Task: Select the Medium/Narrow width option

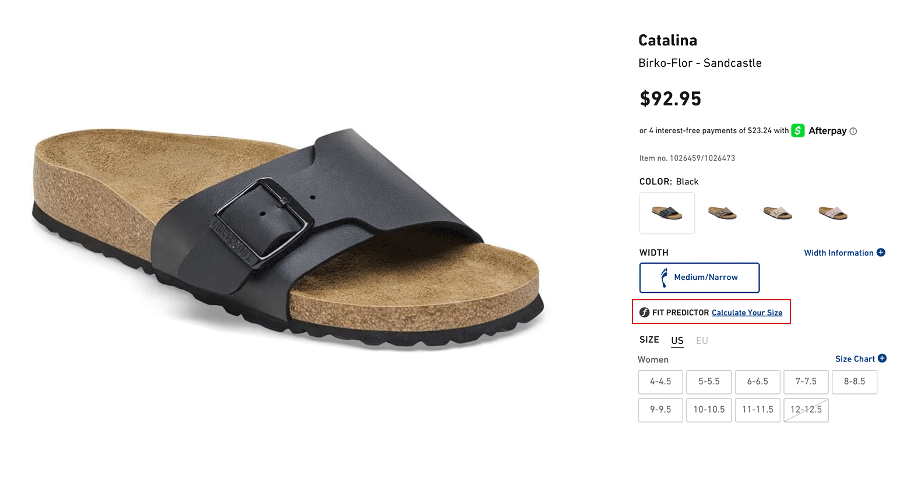Action: pyautogui.click(x=699, y=278)
